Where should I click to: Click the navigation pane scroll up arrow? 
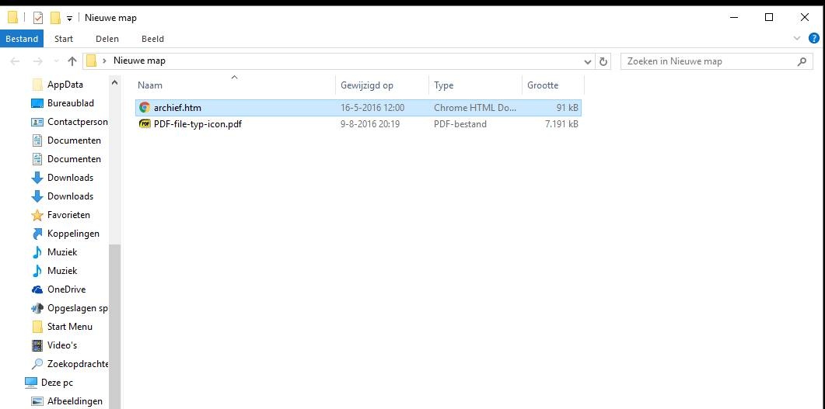pyautogui.click(x=115, y=82)
